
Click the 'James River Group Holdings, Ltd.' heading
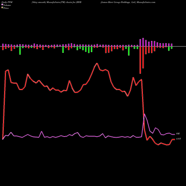coord(118,2)
